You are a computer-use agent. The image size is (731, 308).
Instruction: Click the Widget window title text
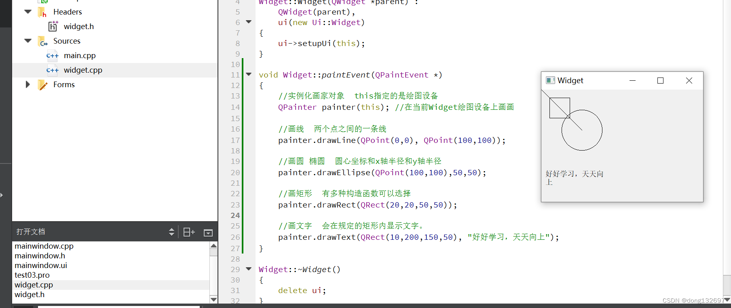(x=570, y=80)
